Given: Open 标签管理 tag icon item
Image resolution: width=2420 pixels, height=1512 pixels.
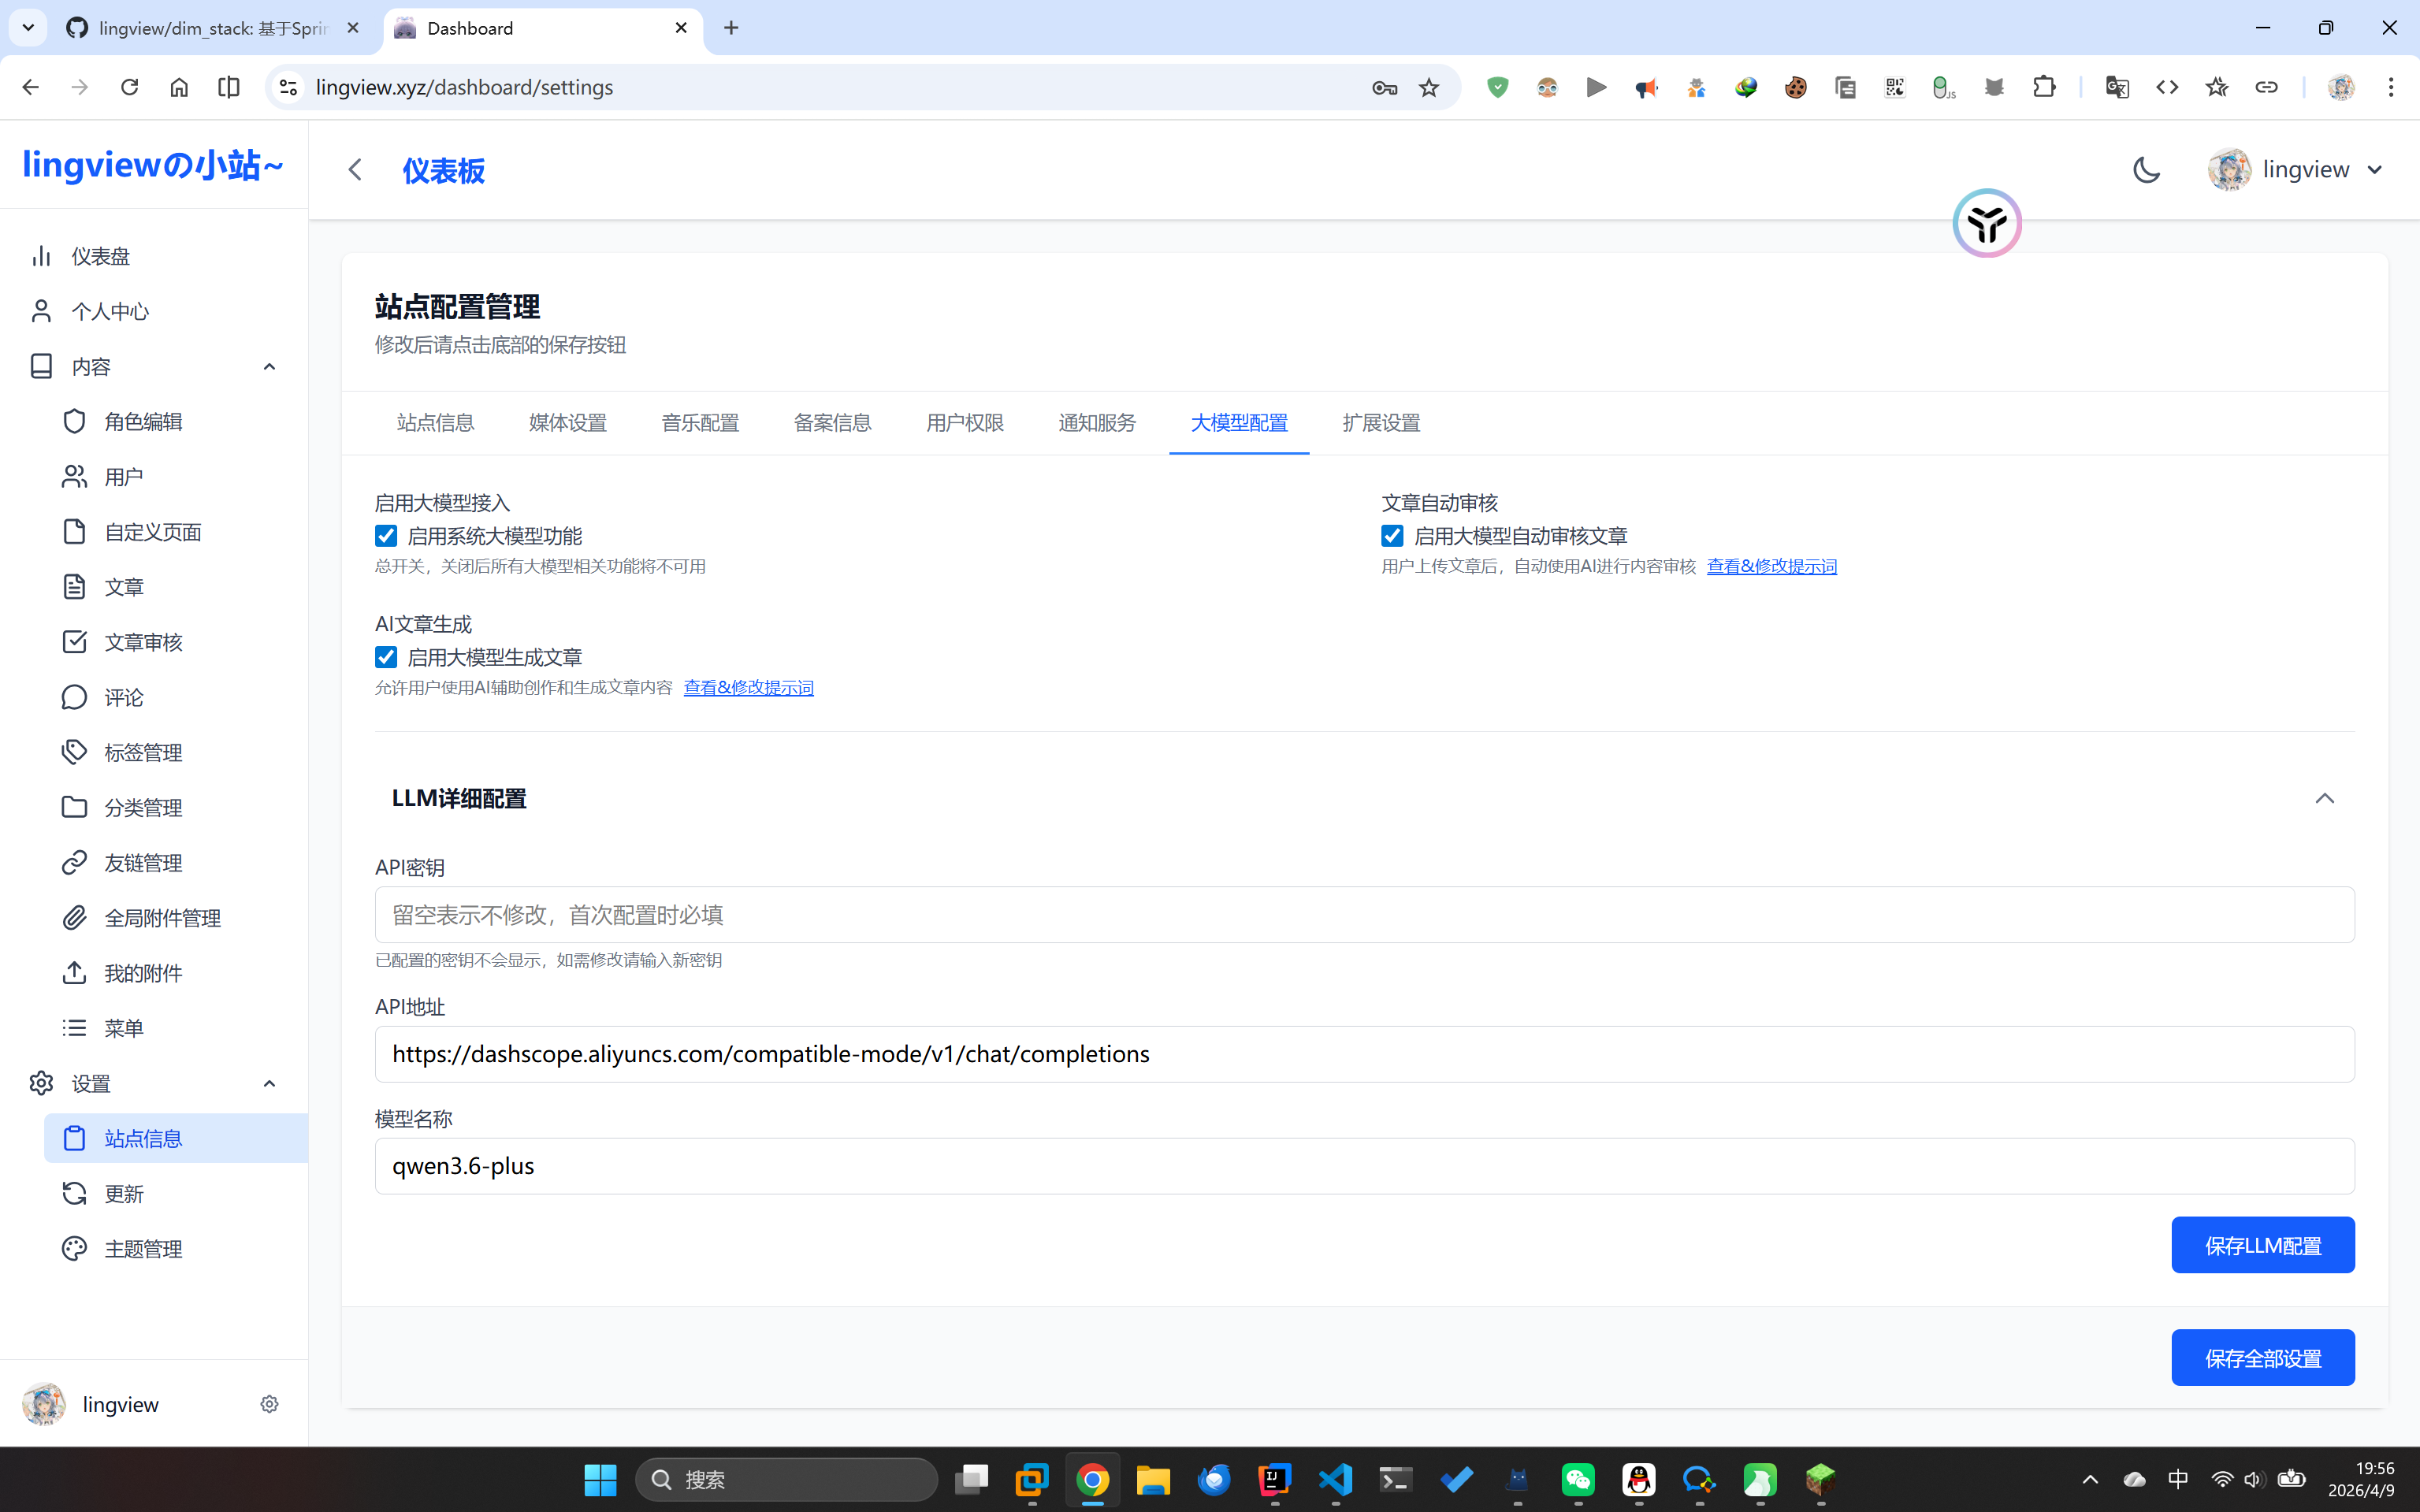Looking at the screenshot, I should pyautogui.click(x=143, y=752).
